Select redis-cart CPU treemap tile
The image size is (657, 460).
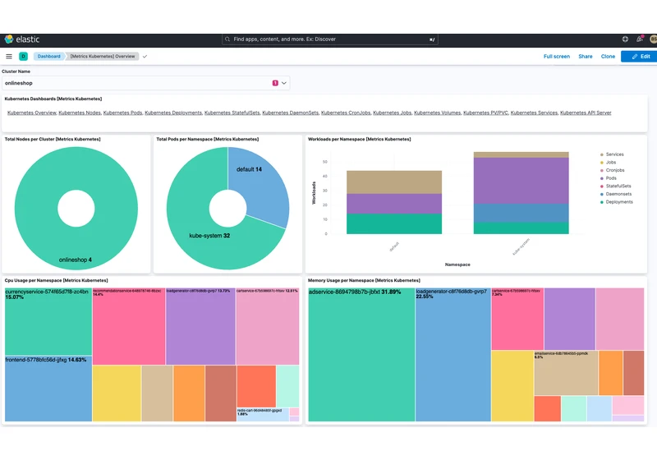[263, 415]
